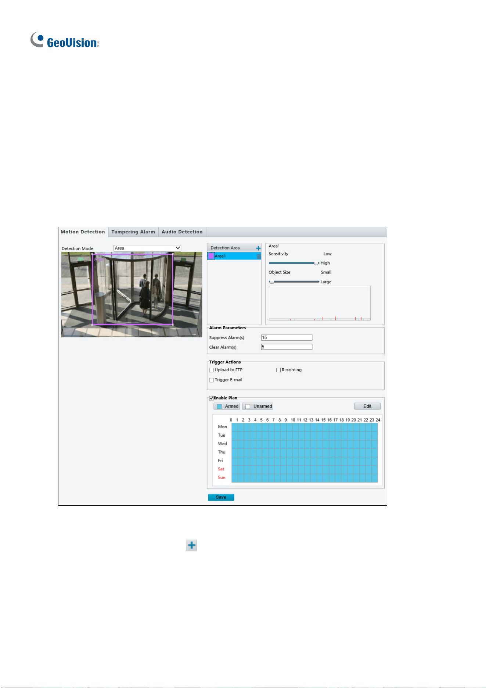The image size is (486, 688).
Task: Click the Wed row label
Action: [222, 444]
